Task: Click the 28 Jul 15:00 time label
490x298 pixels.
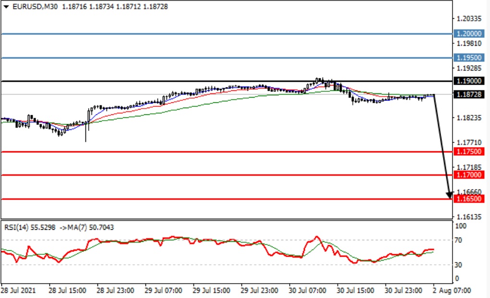Action: pos(68,290)
